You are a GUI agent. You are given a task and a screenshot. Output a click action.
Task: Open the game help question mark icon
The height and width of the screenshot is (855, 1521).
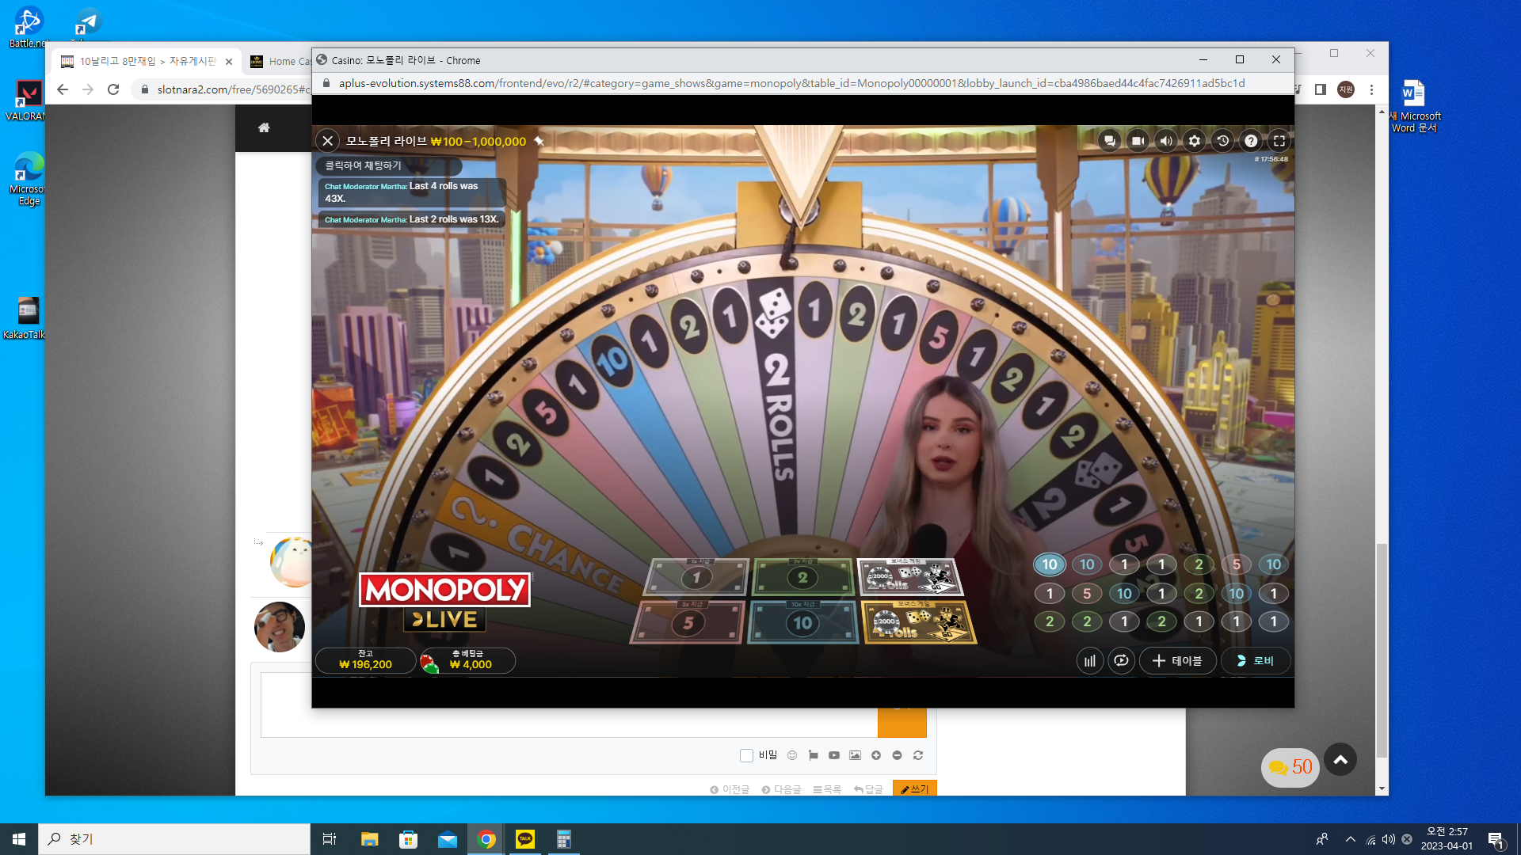tap(1251, 141)
